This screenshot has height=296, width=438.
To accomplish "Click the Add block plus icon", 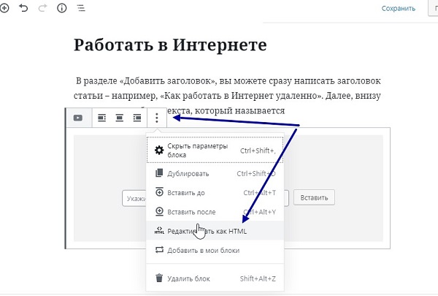I will click(4, 8).
